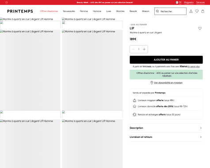Image resolution: width=210 pixels, height=168 pixels.
Task: Increase quantity with plus button
Action: 144,49
